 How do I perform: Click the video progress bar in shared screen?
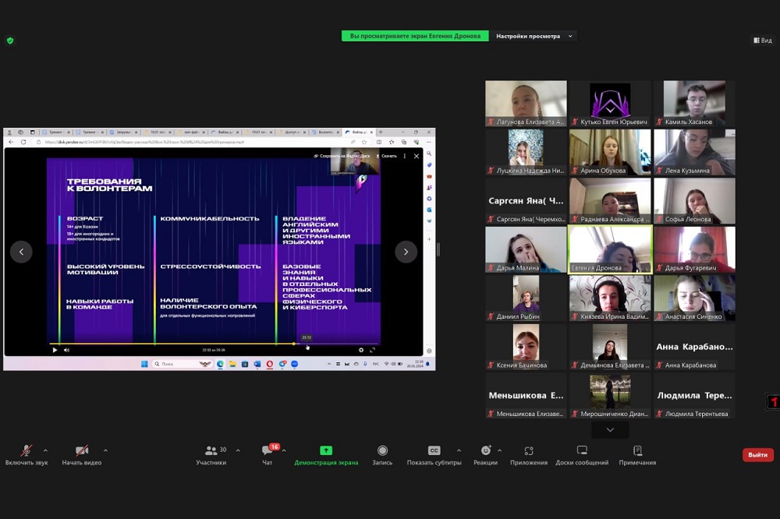211,344
